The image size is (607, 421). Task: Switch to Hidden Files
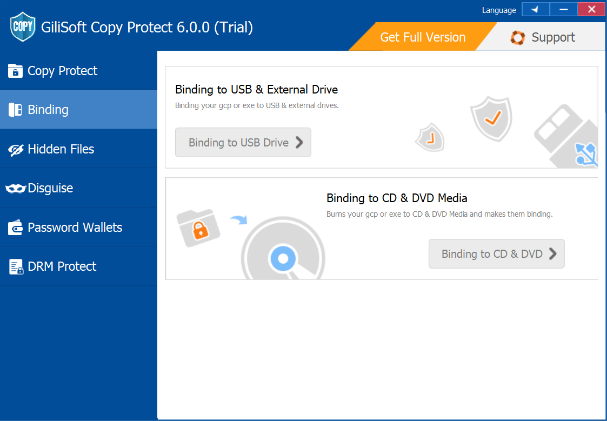coord(78,149)
